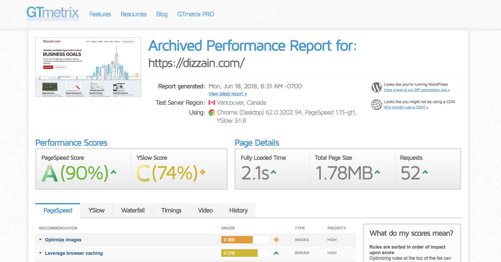501x262 pixels.
Task: Click the RECOMMENDATION column header
Action: pos(58,228)
